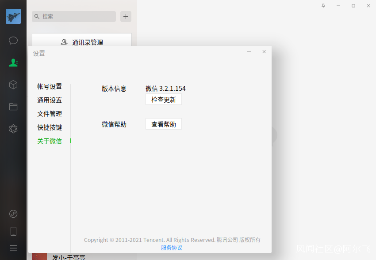Switch to 快捷按键 tab
The image size is (376, 260).
50,127
